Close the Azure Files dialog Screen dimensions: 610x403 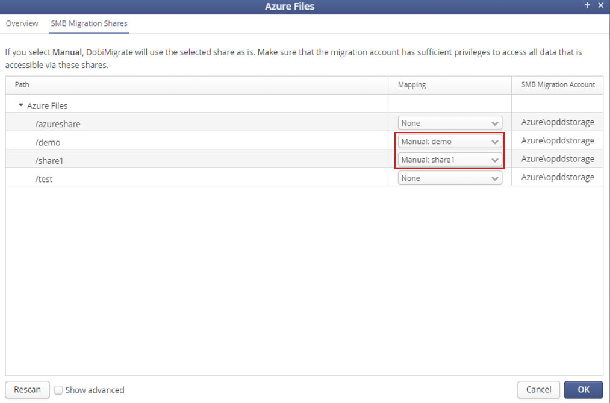pyautogui.click(x=600, y=5)
